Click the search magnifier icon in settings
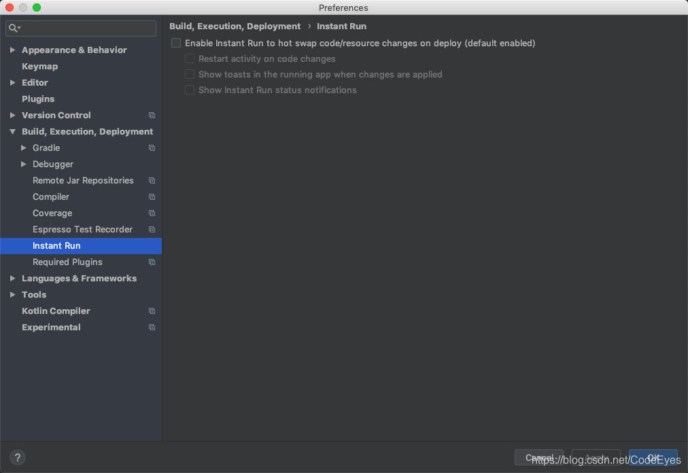The image size is (688, 473). (14, 28)
